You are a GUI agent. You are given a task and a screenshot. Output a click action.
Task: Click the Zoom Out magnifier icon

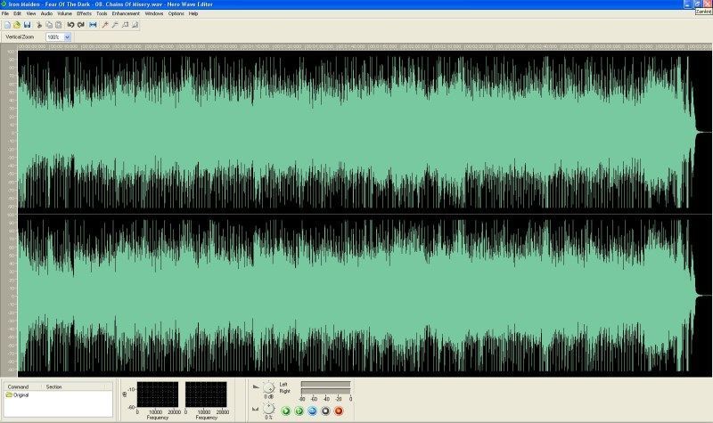pyautogui.click(x=116, y=25)
